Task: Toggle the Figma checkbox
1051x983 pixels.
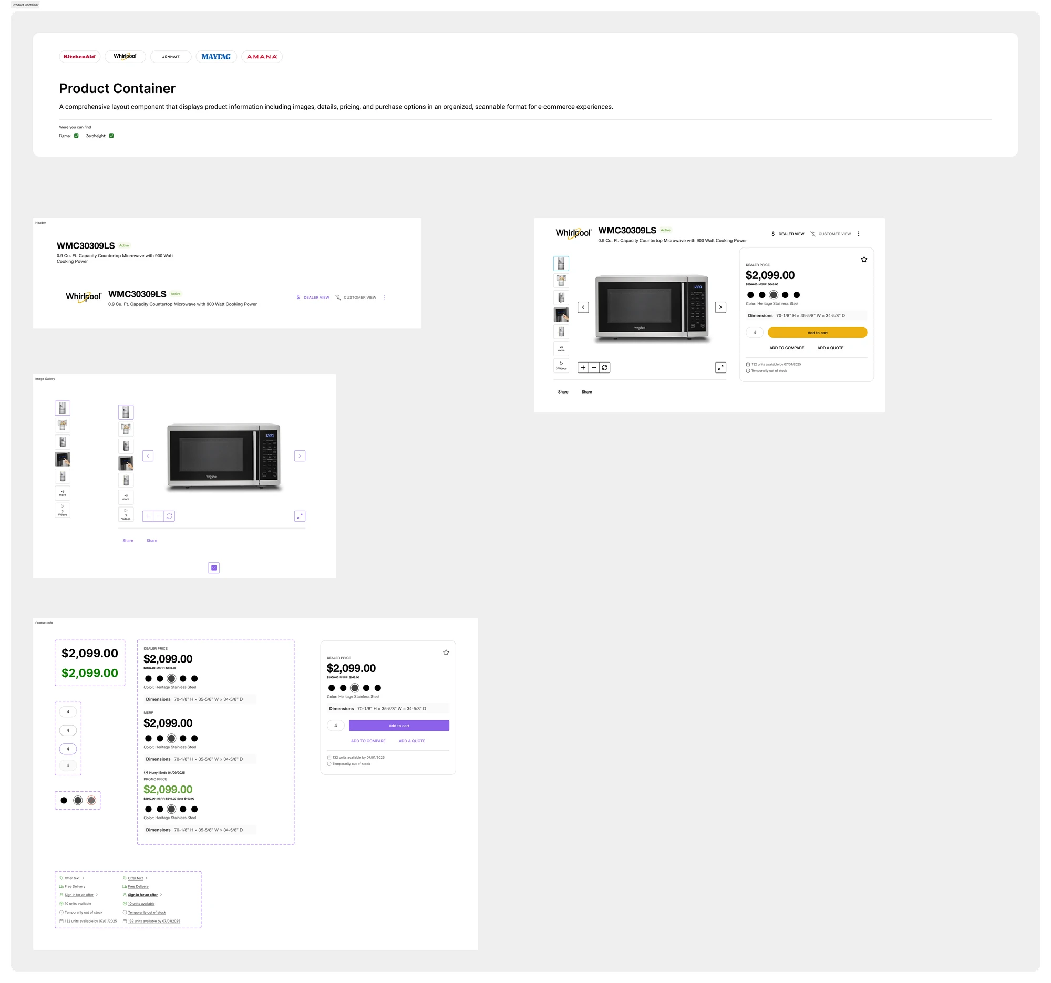Action: 76,136
